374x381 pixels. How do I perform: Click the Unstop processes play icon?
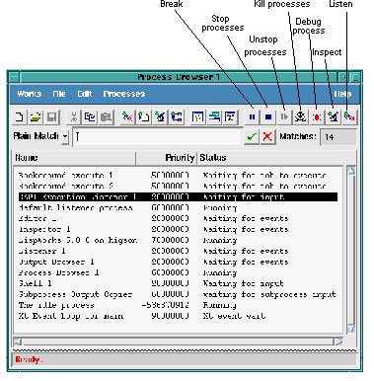(x=284, y=116)
